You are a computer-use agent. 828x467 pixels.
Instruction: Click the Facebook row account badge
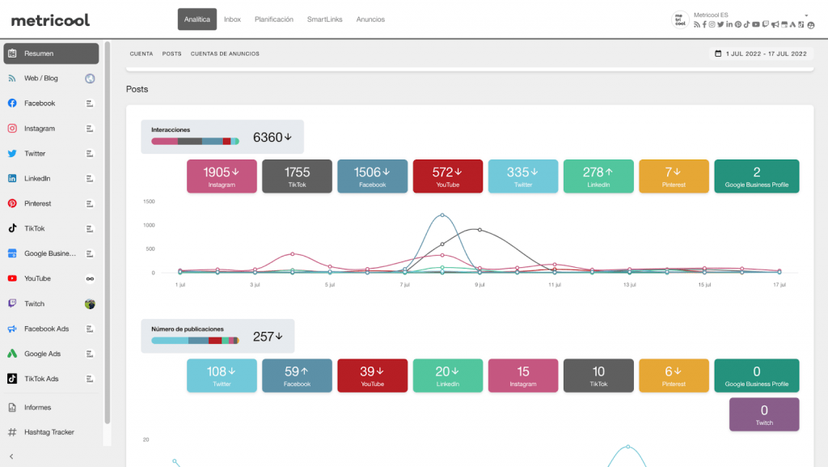click(90, 104)
